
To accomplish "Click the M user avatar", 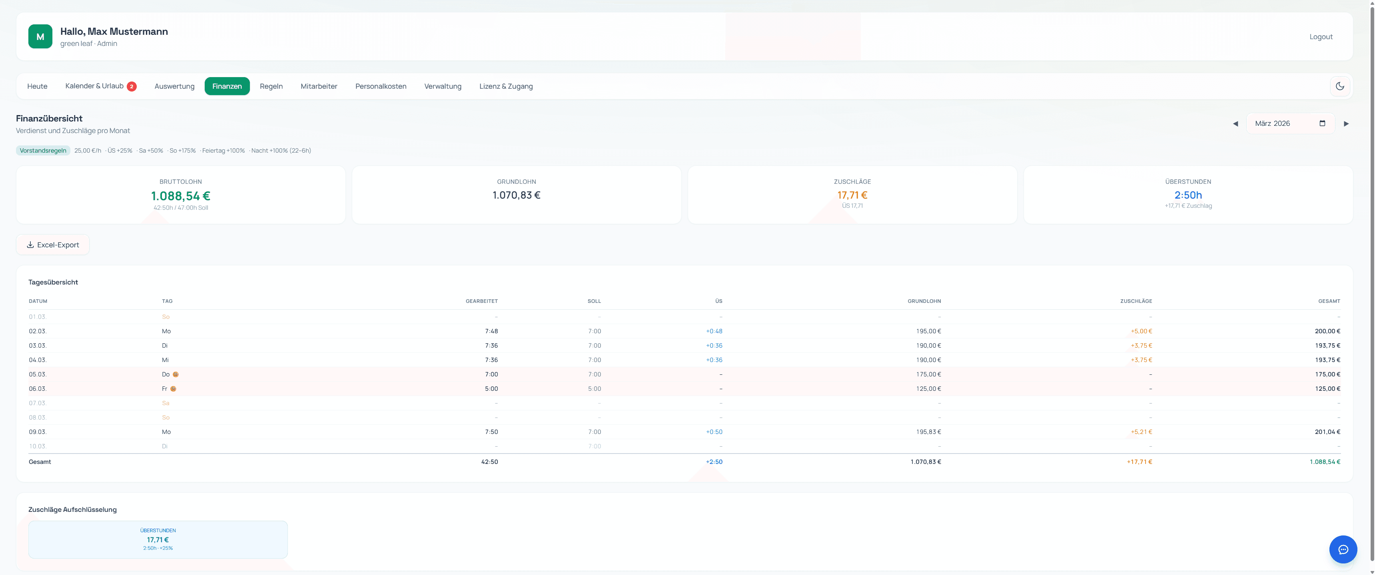I will pyautogui.click(x=40, y=36).
